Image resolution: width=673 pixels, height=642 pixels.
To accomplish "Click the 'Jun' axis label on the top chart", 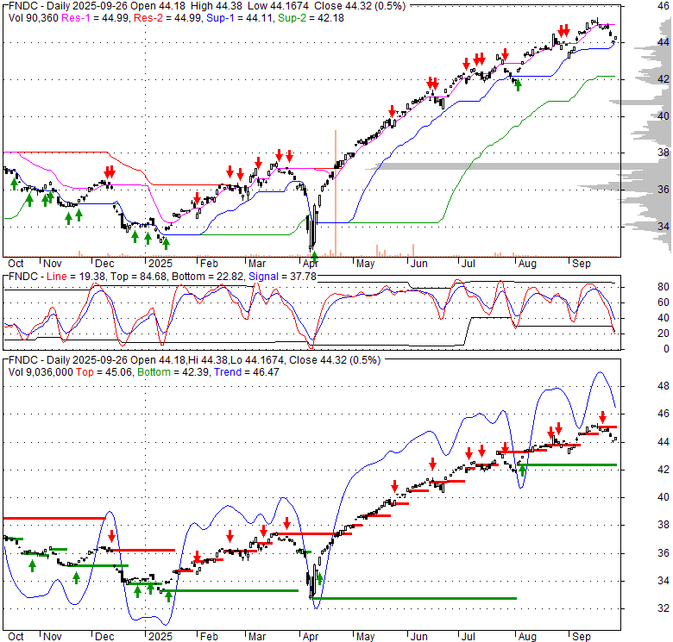I will click(x=419, y=264).
